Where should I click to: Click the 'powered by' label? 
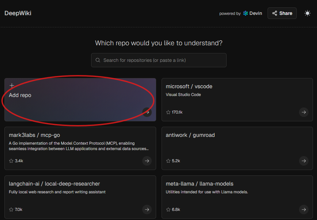click(230, 14)
